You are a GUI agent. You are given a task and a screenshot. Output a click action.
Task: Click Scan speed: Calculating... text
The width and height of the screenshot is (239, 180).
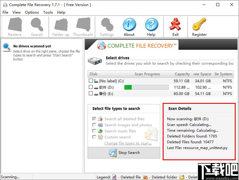pos(189,125)
